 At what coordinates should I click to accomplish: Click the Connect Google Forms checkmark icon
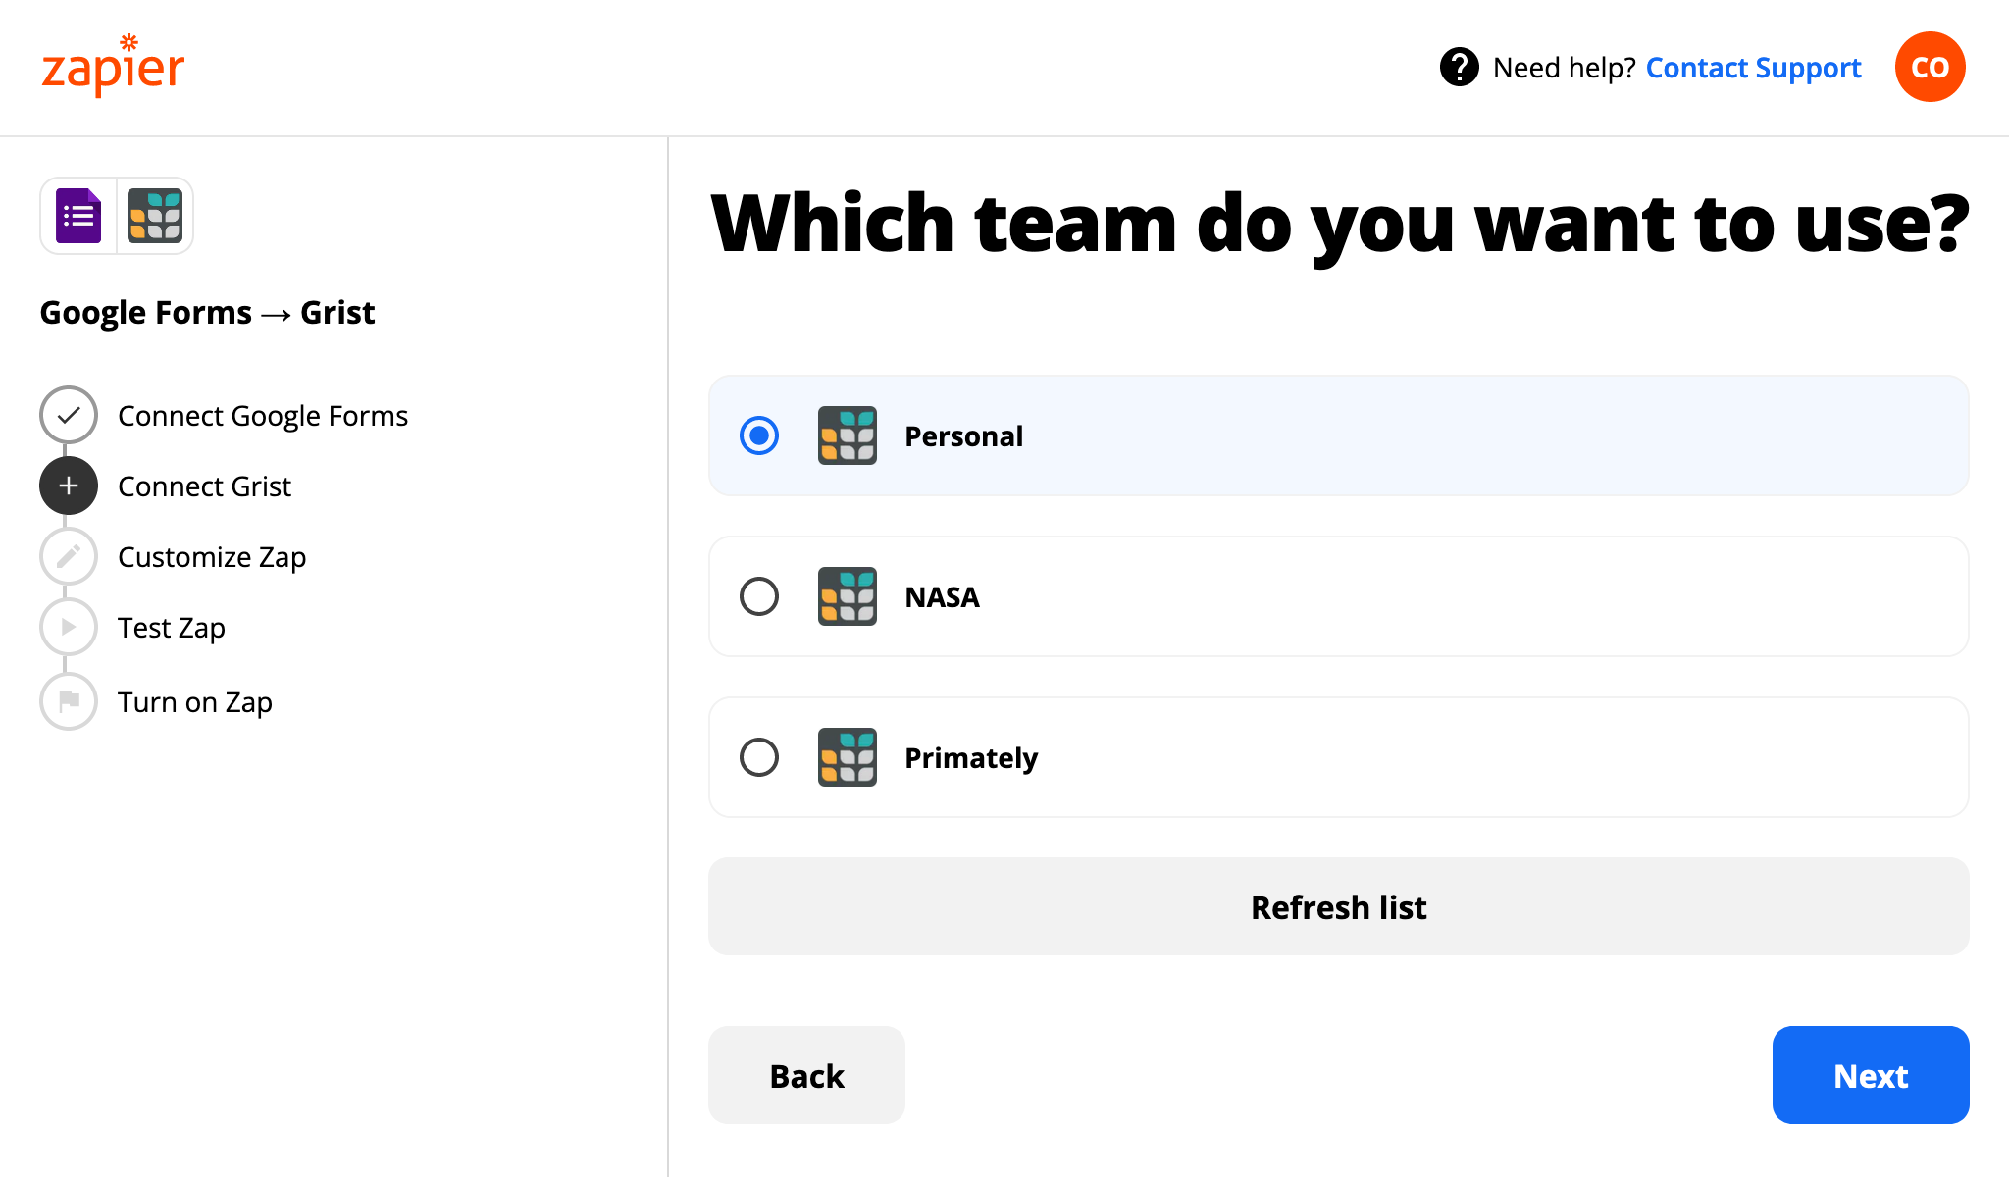coord(69,415)
